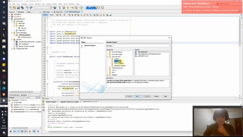243x137 pixels.
Task: Click the Save All toolbar icon
Action: (x=22, y=8)
